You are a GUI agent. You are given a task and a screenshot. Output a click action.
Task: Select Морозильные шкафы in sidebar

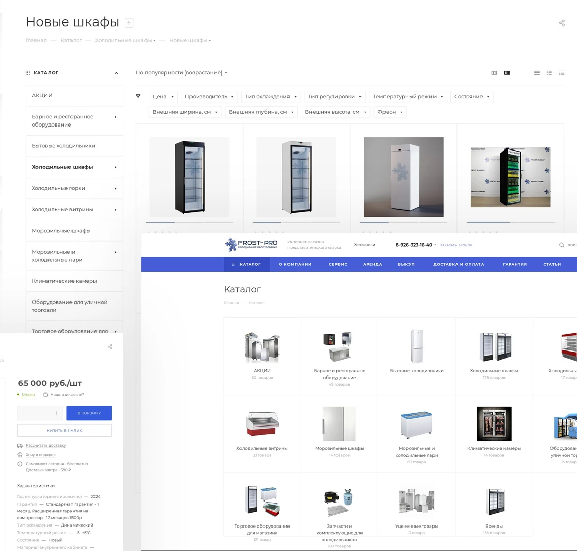coord(75,231)
